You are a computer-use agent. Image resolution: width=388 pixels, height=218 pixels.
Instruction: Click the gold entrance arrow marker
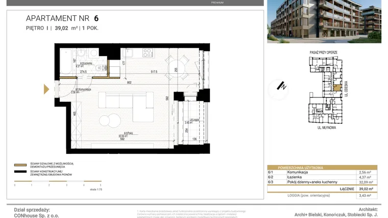(46, 89)
